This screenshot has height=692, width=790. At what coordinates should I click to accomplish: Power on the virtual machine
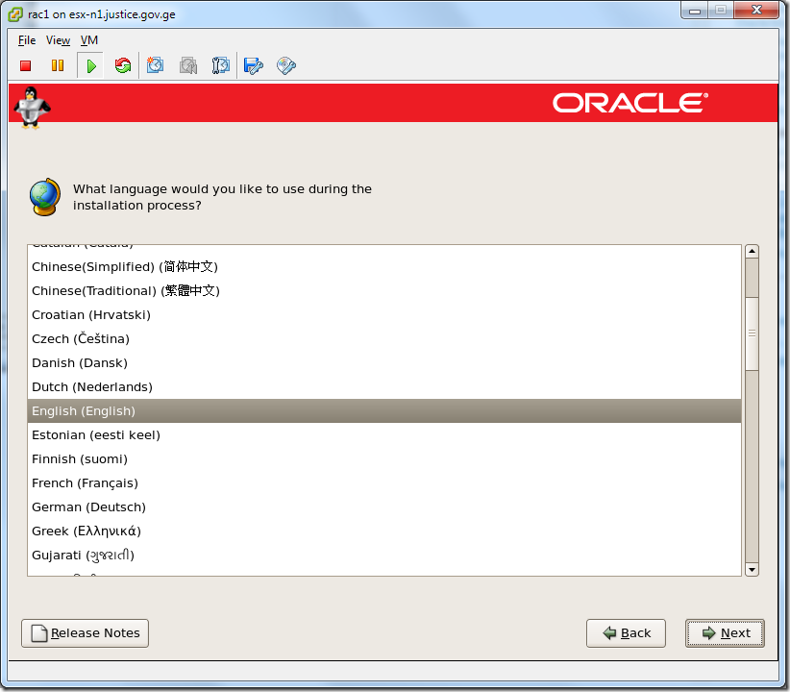[x=89, y=65]
